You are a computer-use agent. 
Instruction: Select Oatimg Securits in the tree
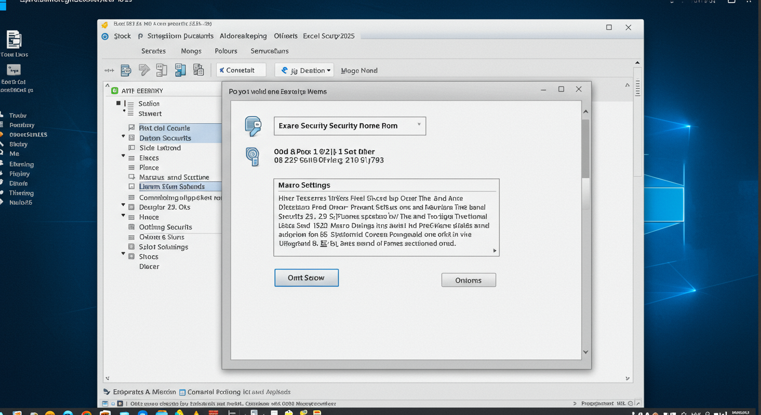pos(165,227)
